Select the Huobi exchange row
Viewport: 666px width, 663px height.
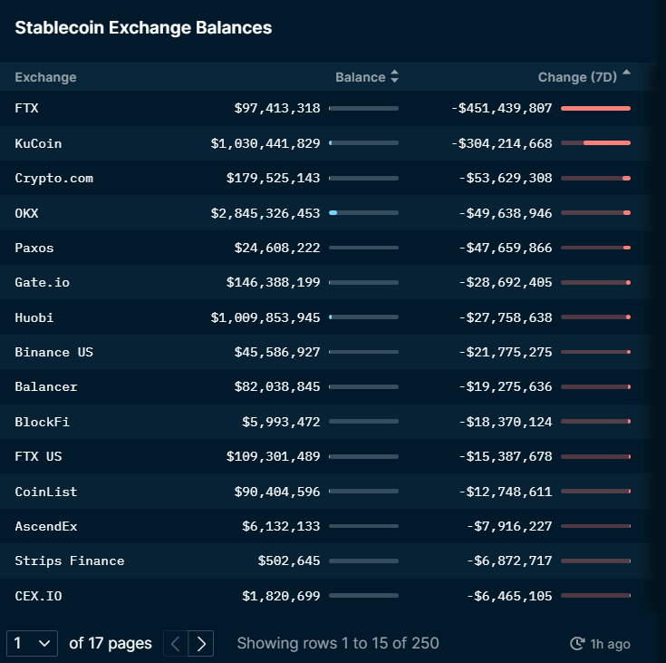point(34,317)
